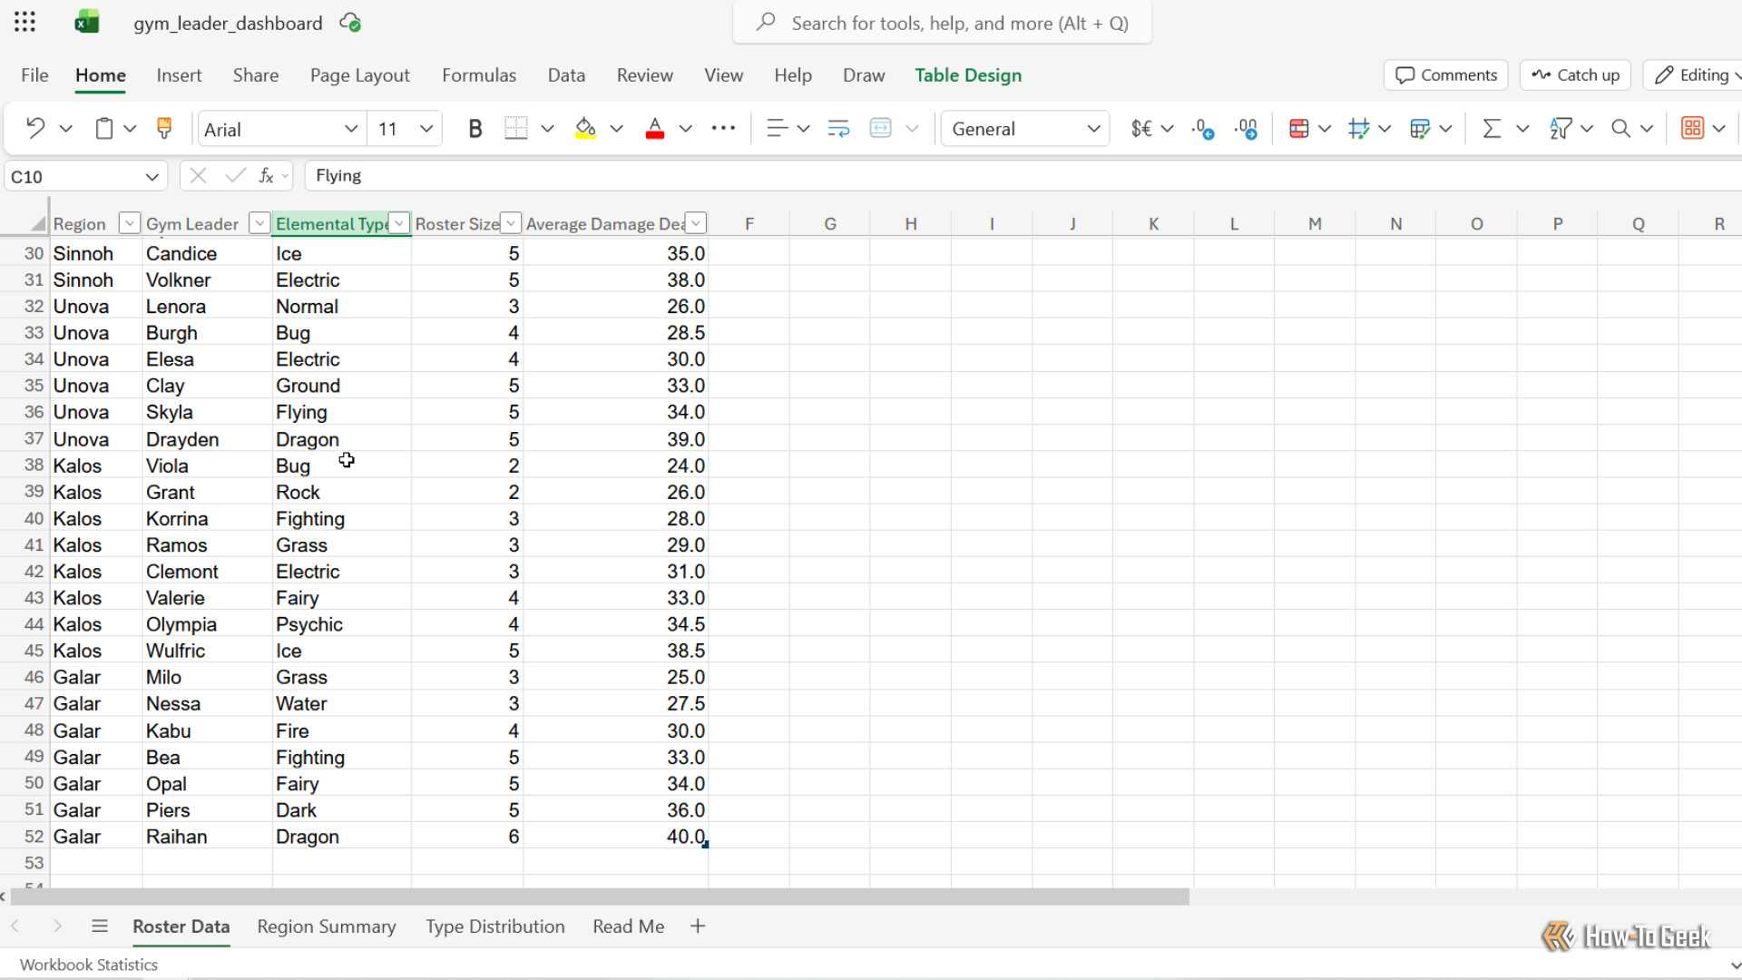Click the cell Borders icon

click(x=515, y=129)
